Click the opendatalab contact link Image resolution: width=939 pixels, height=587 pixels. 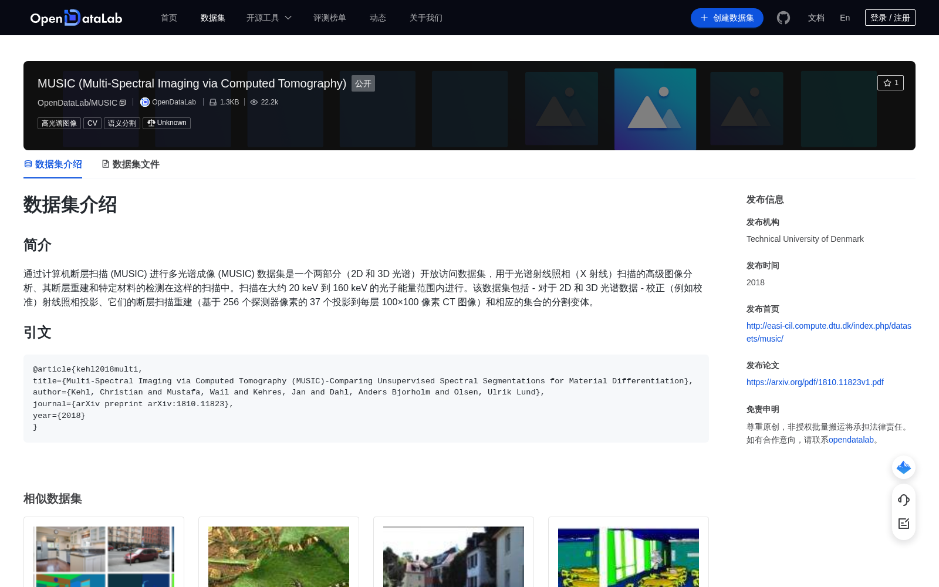pyautogui.click(x=851, y=440)
